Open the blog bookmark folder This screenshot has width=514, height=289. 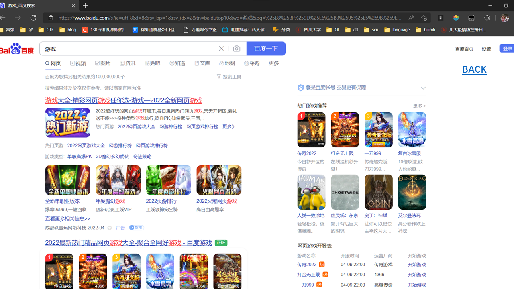(67, 29)
